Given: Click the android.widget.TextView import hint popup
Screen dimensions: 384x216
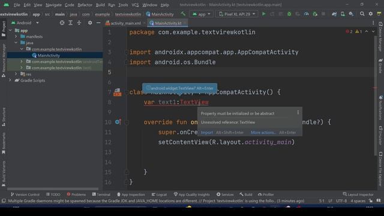Looking at the screenshot, I should tap(180, 88).
